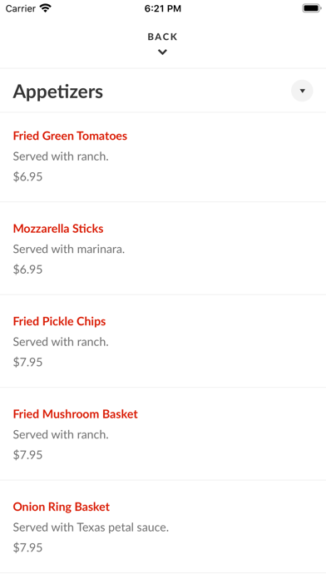Click the Carrier label in status bar
The width and height of the screenshot is (326, 579).
coord(20,8)
